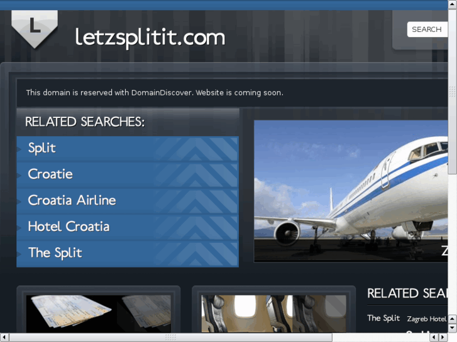Click the horizontal scrollbar left arrow
This screenshot has width=457, height=342.
(4, 338)
